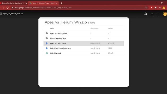Click the Feb 15, 2021 date cell
This screenshot has height=94, width=167.
pyautogui.click(x=95, y=43)
